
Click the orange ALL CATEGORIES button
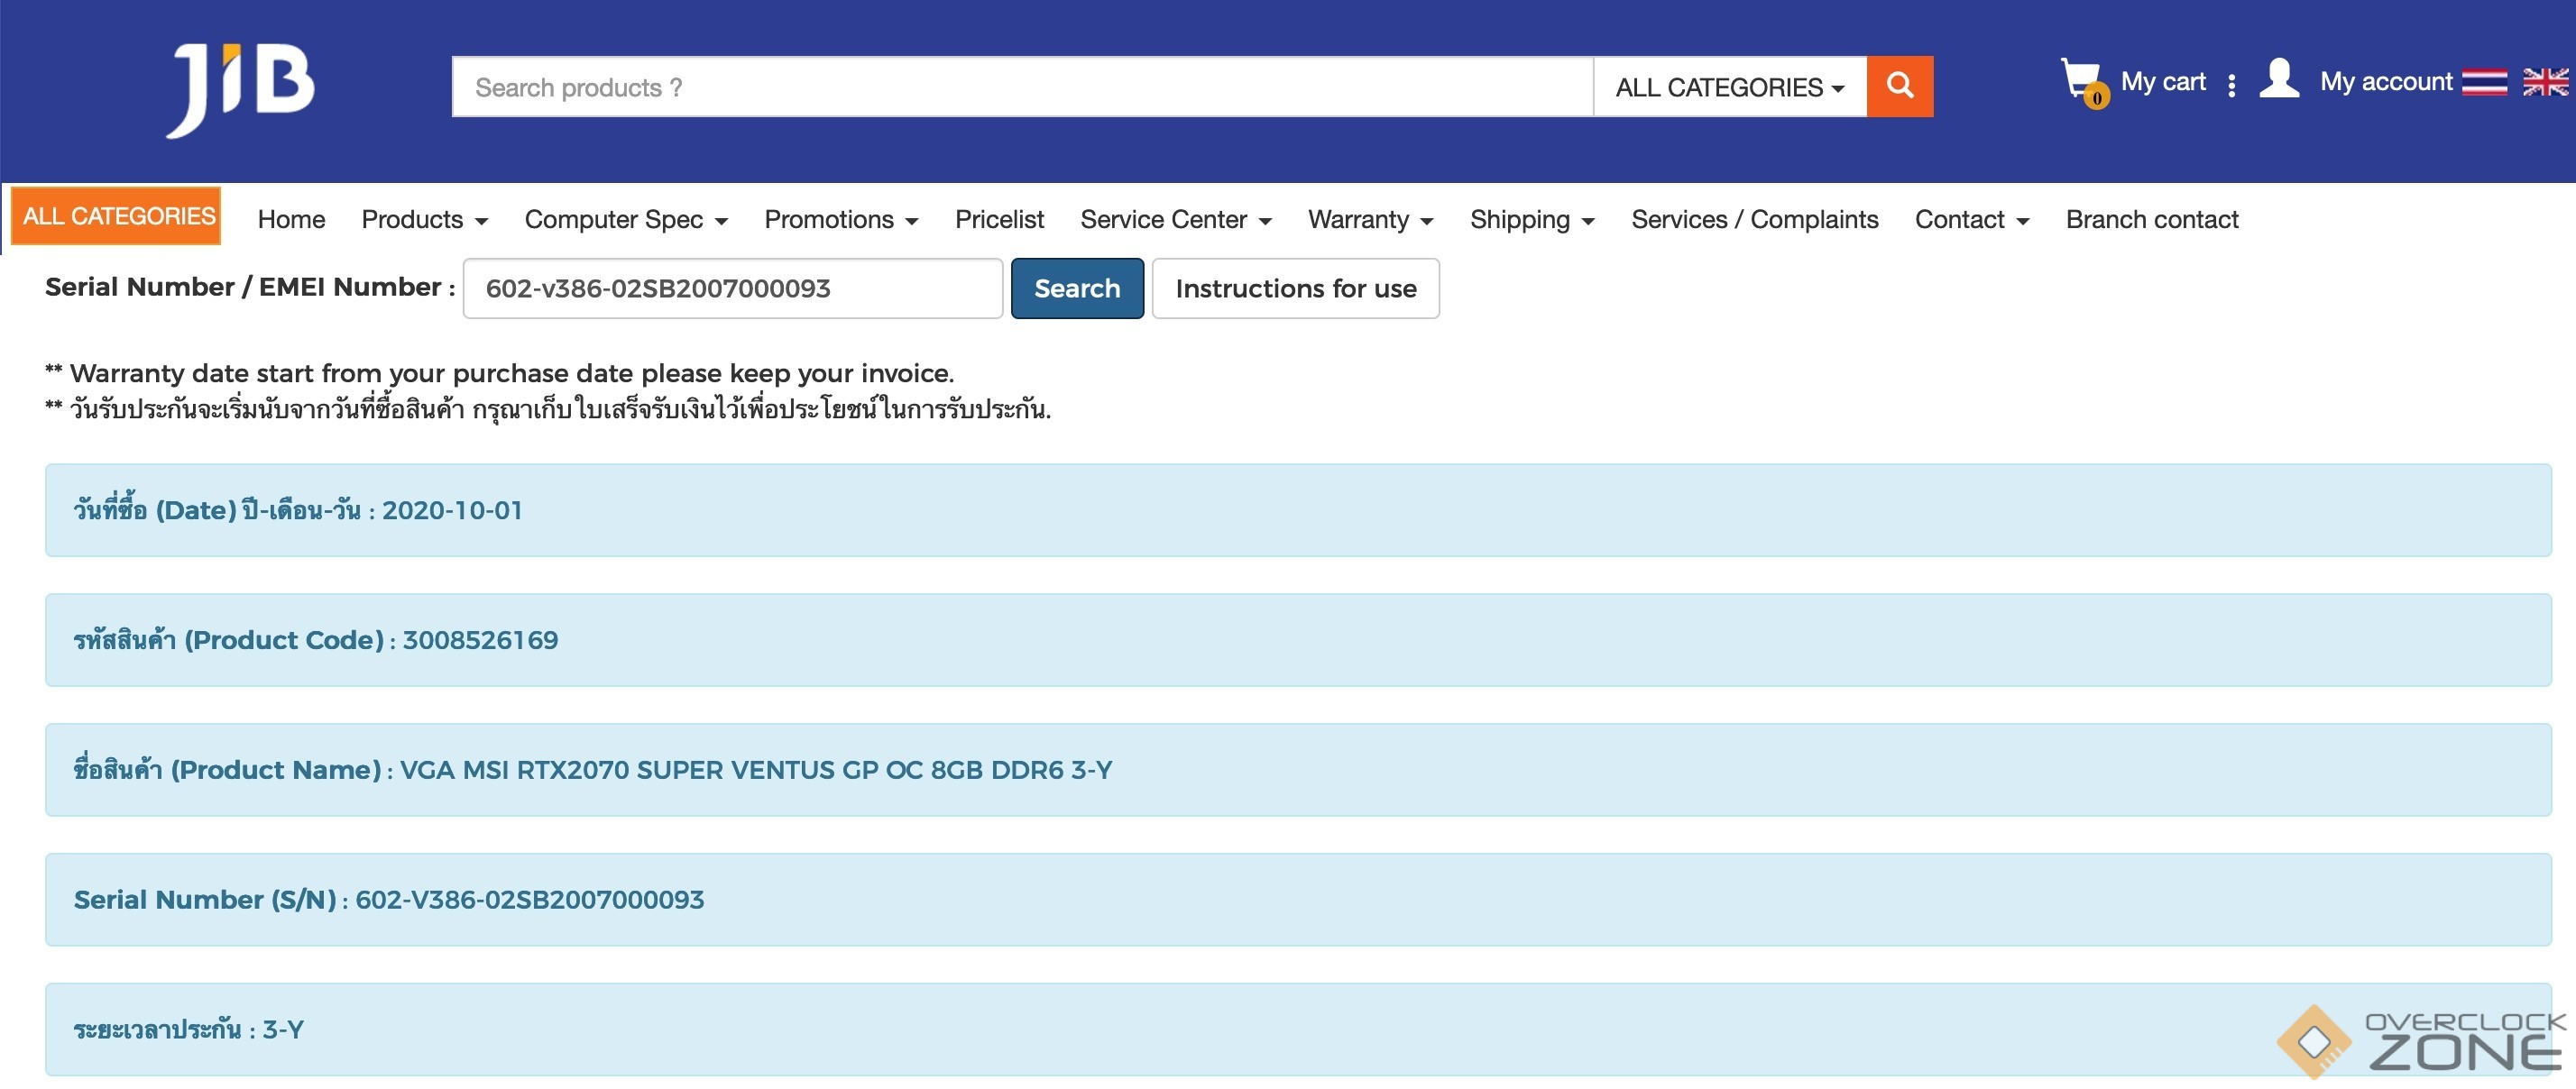point(118,215)
